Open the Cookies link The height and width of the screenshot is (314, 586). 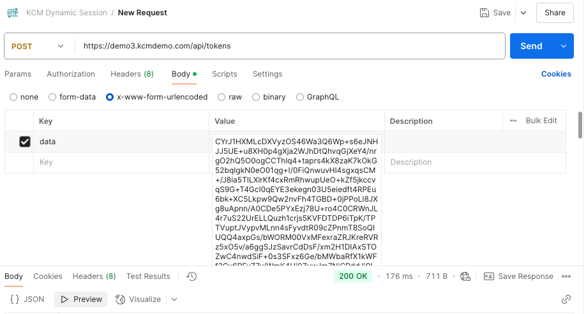point(556,74)
